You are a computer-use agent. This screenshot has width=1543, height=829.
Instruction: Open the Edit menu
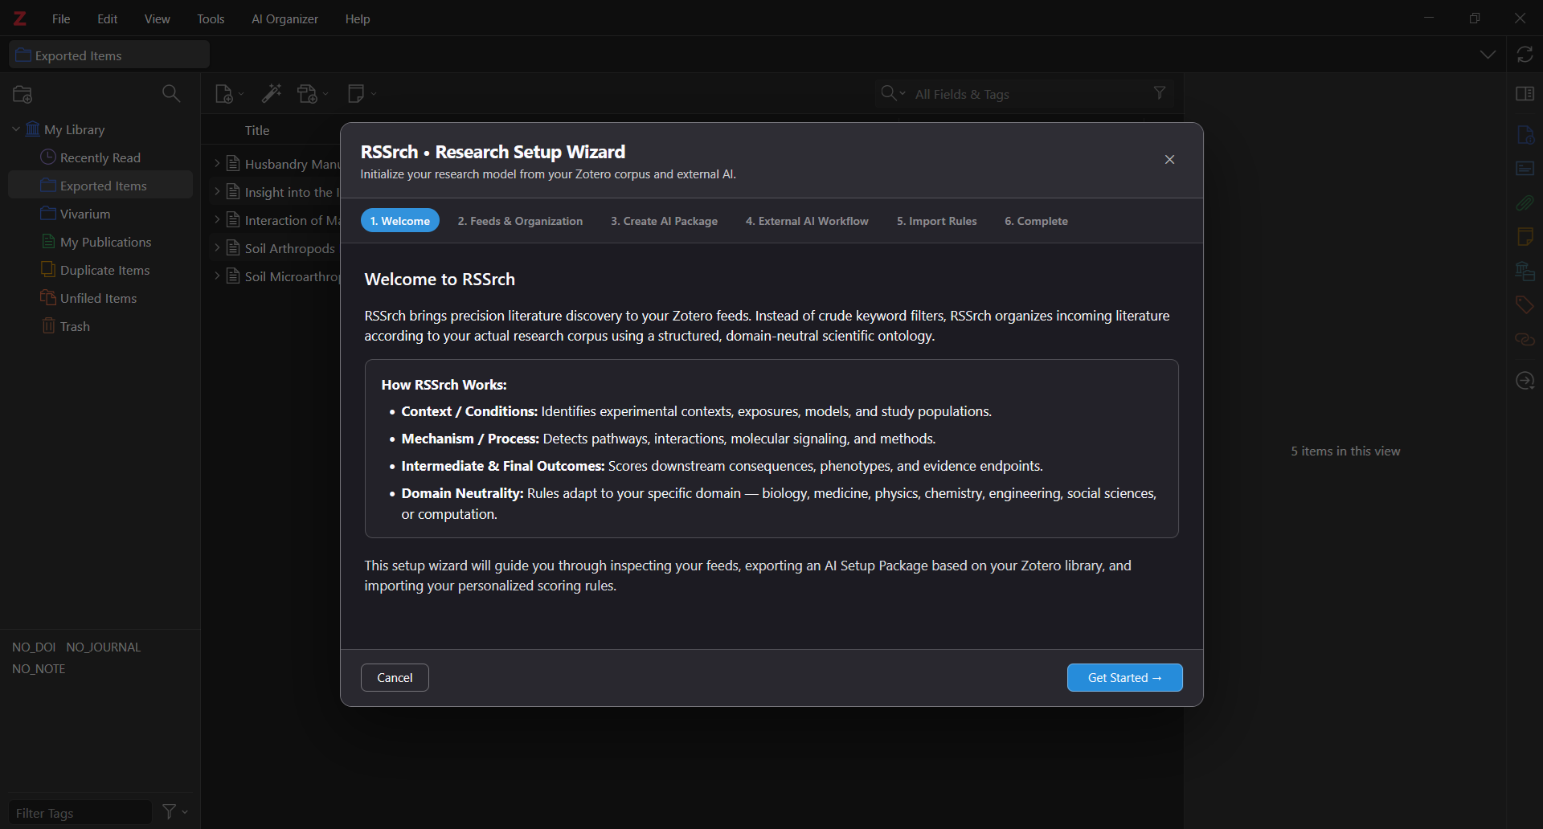click(x=108, y=18)
